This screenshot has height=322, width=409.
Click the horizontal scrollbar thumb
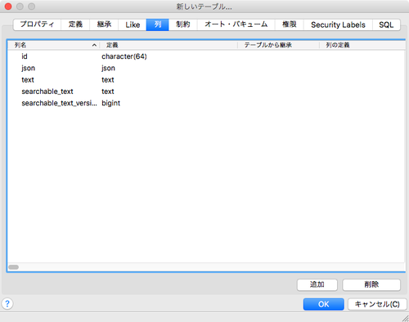point(13,267)
